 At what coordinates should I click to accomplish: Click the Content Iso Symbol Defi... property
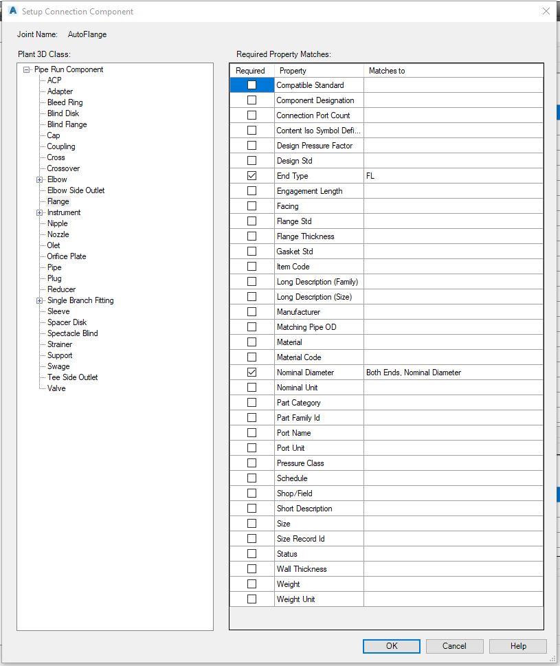(x=318, y=131)
